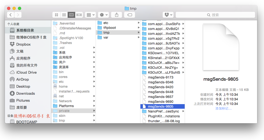Open Desktop in the sidebar
The image size is (264, 140).
pos(28,87)
